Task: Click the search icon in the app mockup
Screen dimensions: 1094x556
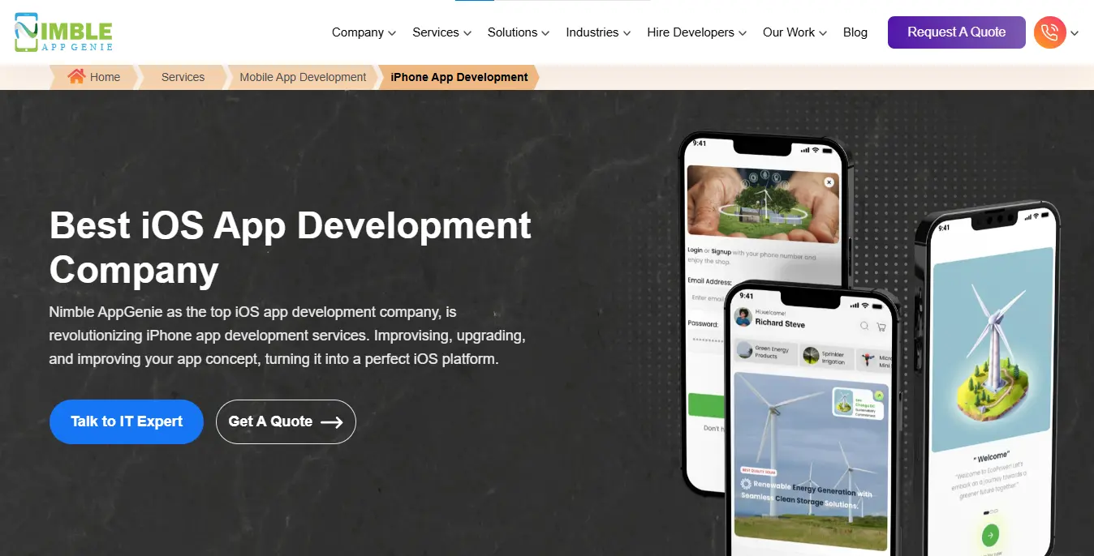Action: pyautogui.click(x=864, y=326)
